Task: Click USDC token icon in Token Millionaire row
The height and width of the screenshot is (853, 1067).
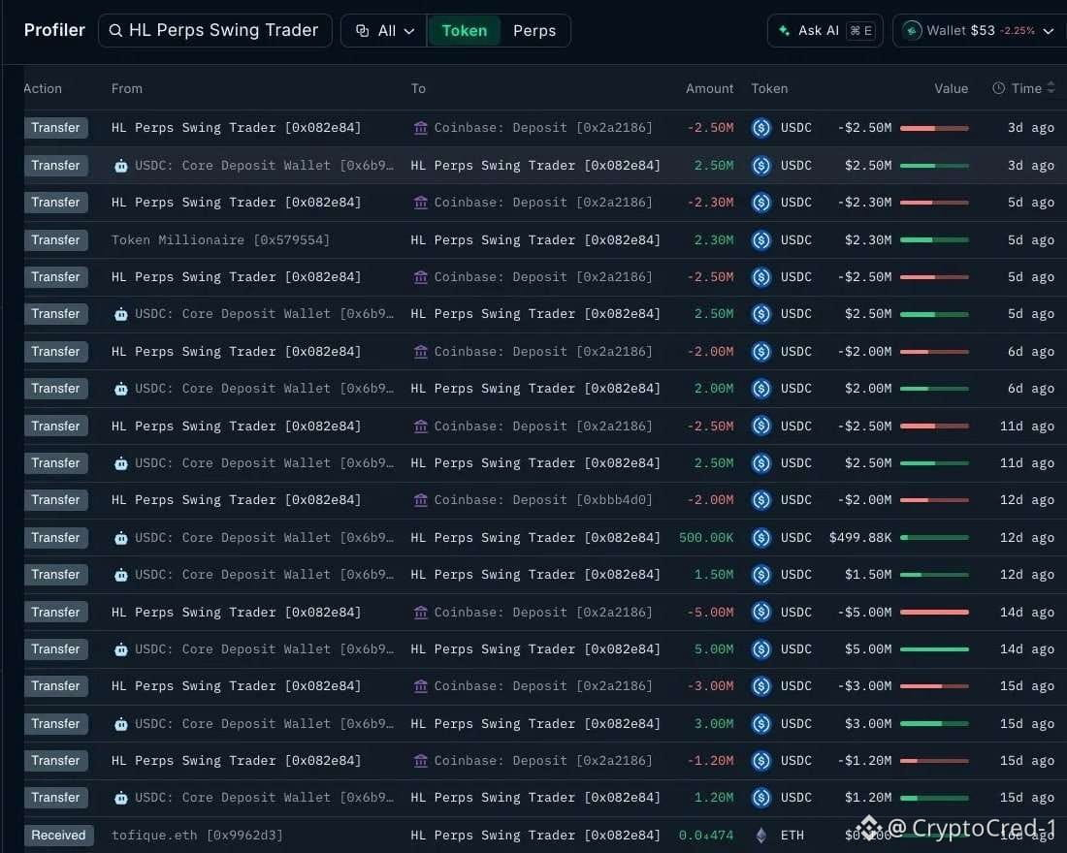Action: [x=761, y=240]
